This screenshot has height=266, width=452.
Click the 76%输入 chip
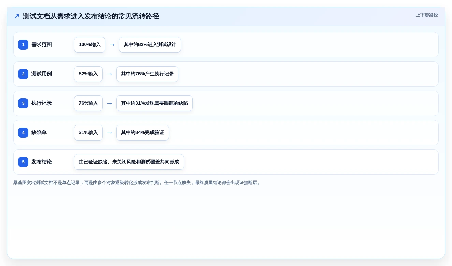(x=88, y=103)
